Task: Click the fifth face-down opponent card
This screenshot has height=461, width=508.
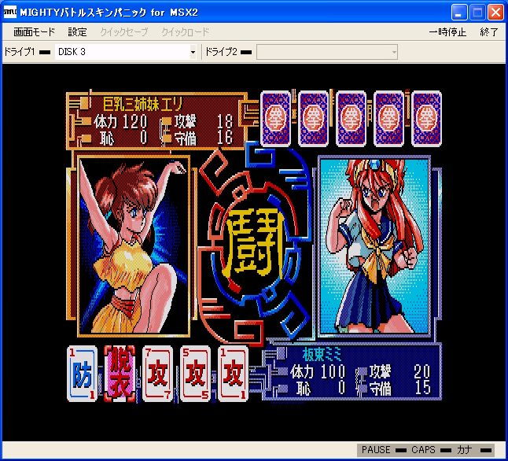Action: 426,119
